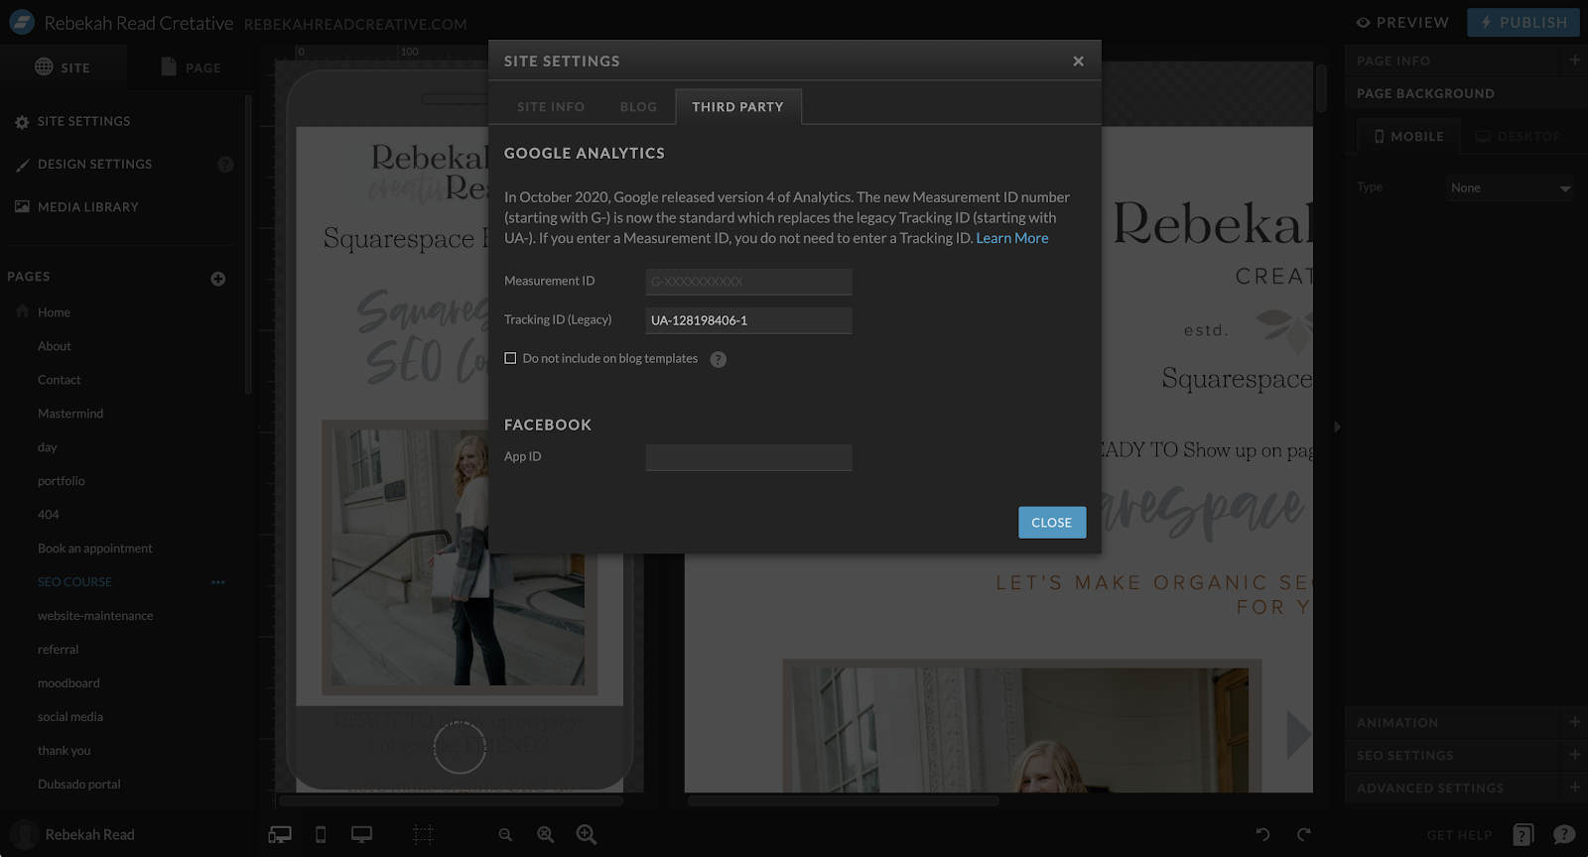Image resolution: width=1588 pixels, height=857 pixels.
Task: Follow the Learn More link
Action: pyautogui.click(x=1012, y=238)
